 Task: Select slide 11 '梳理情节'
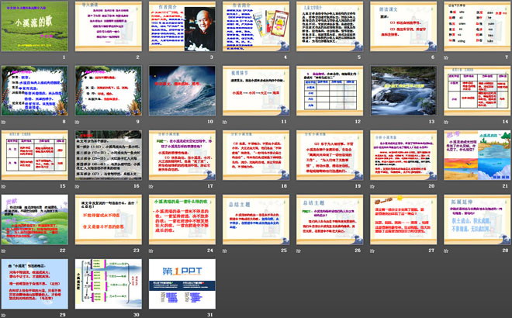pos(256,91)
